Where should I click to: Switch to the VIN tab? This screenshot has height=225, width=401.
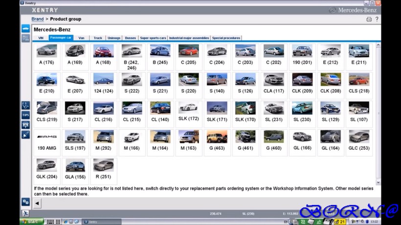point(41,38)
